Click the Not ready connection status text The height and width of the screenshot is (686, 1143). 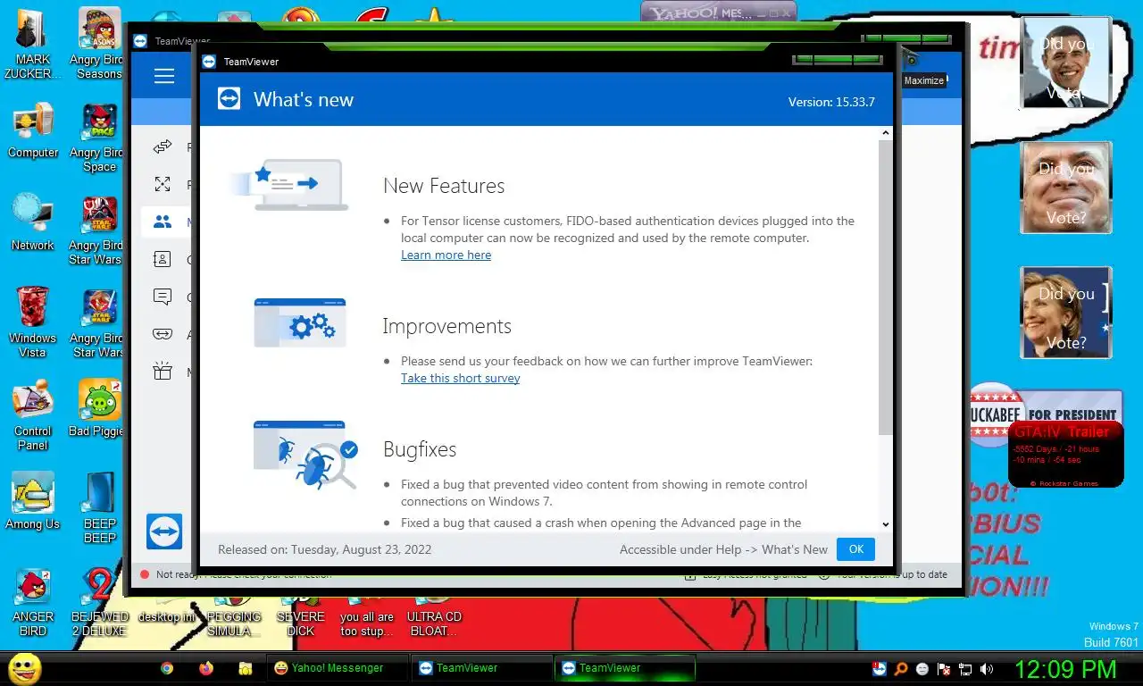tap(243, 574)
